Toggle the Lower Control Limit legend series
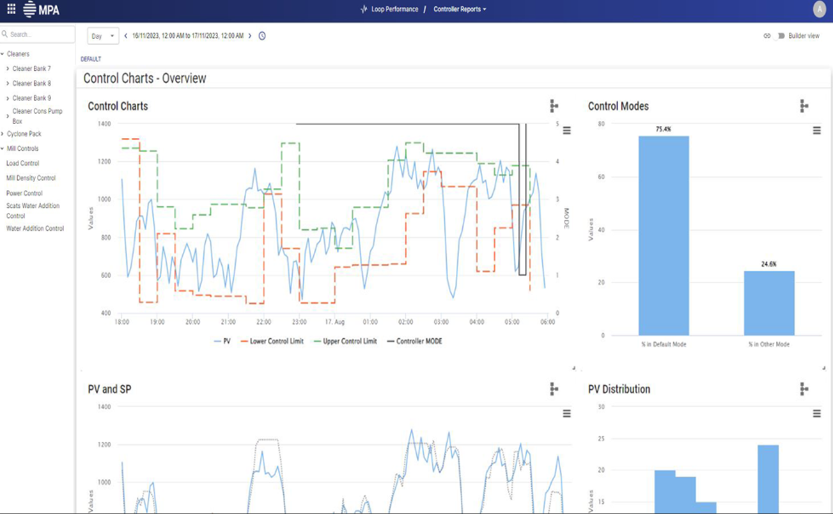Image resolution: width=833 pixels, height=514 pixels. click(272, 341)
